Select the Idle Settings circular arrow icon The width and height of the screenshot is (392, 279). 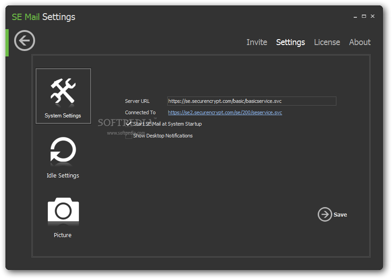point(63,150)
